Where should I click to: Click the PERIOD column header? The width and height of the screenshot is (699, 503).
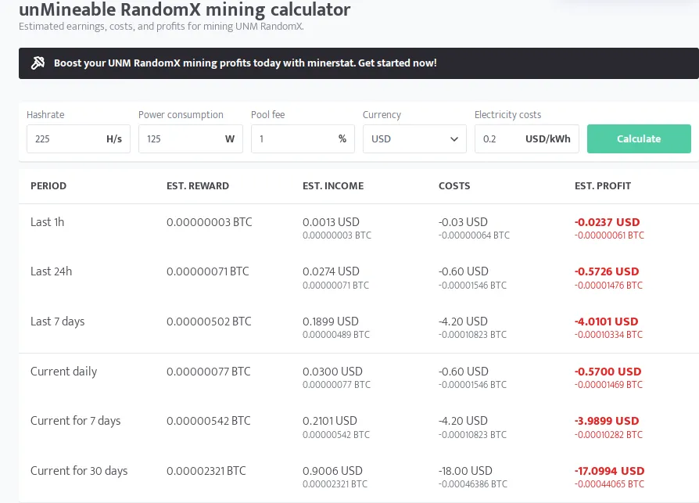pyautogui.click(x=48, y=186)
